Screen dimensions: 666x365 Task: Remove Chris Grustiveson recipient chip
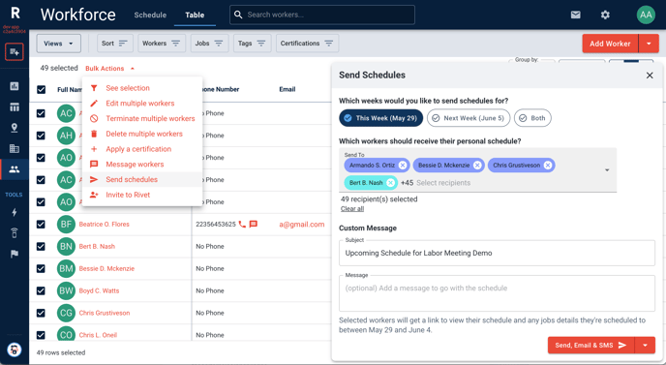point(548,166)
